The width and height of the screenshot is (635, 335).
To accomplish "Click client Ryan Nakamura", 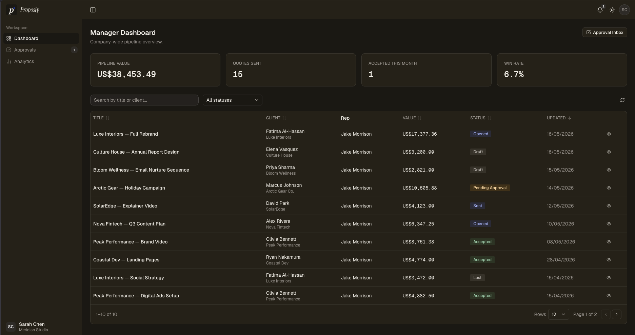I will (x=283, y=257).
